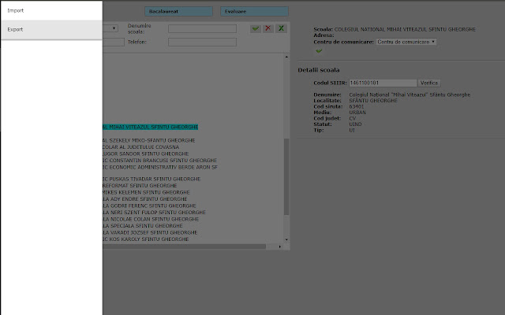The width and height of the screenshot is (505, 315).
Task: Click the Mediu value URBAN
Action: point(357,113)
